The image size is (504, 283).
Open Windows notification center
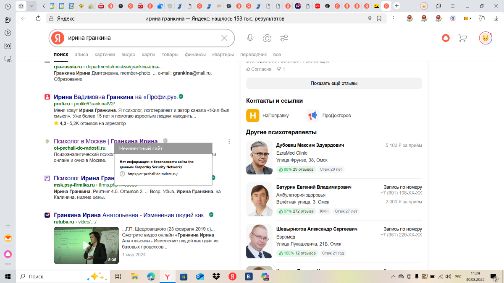(x=495, y=276)
